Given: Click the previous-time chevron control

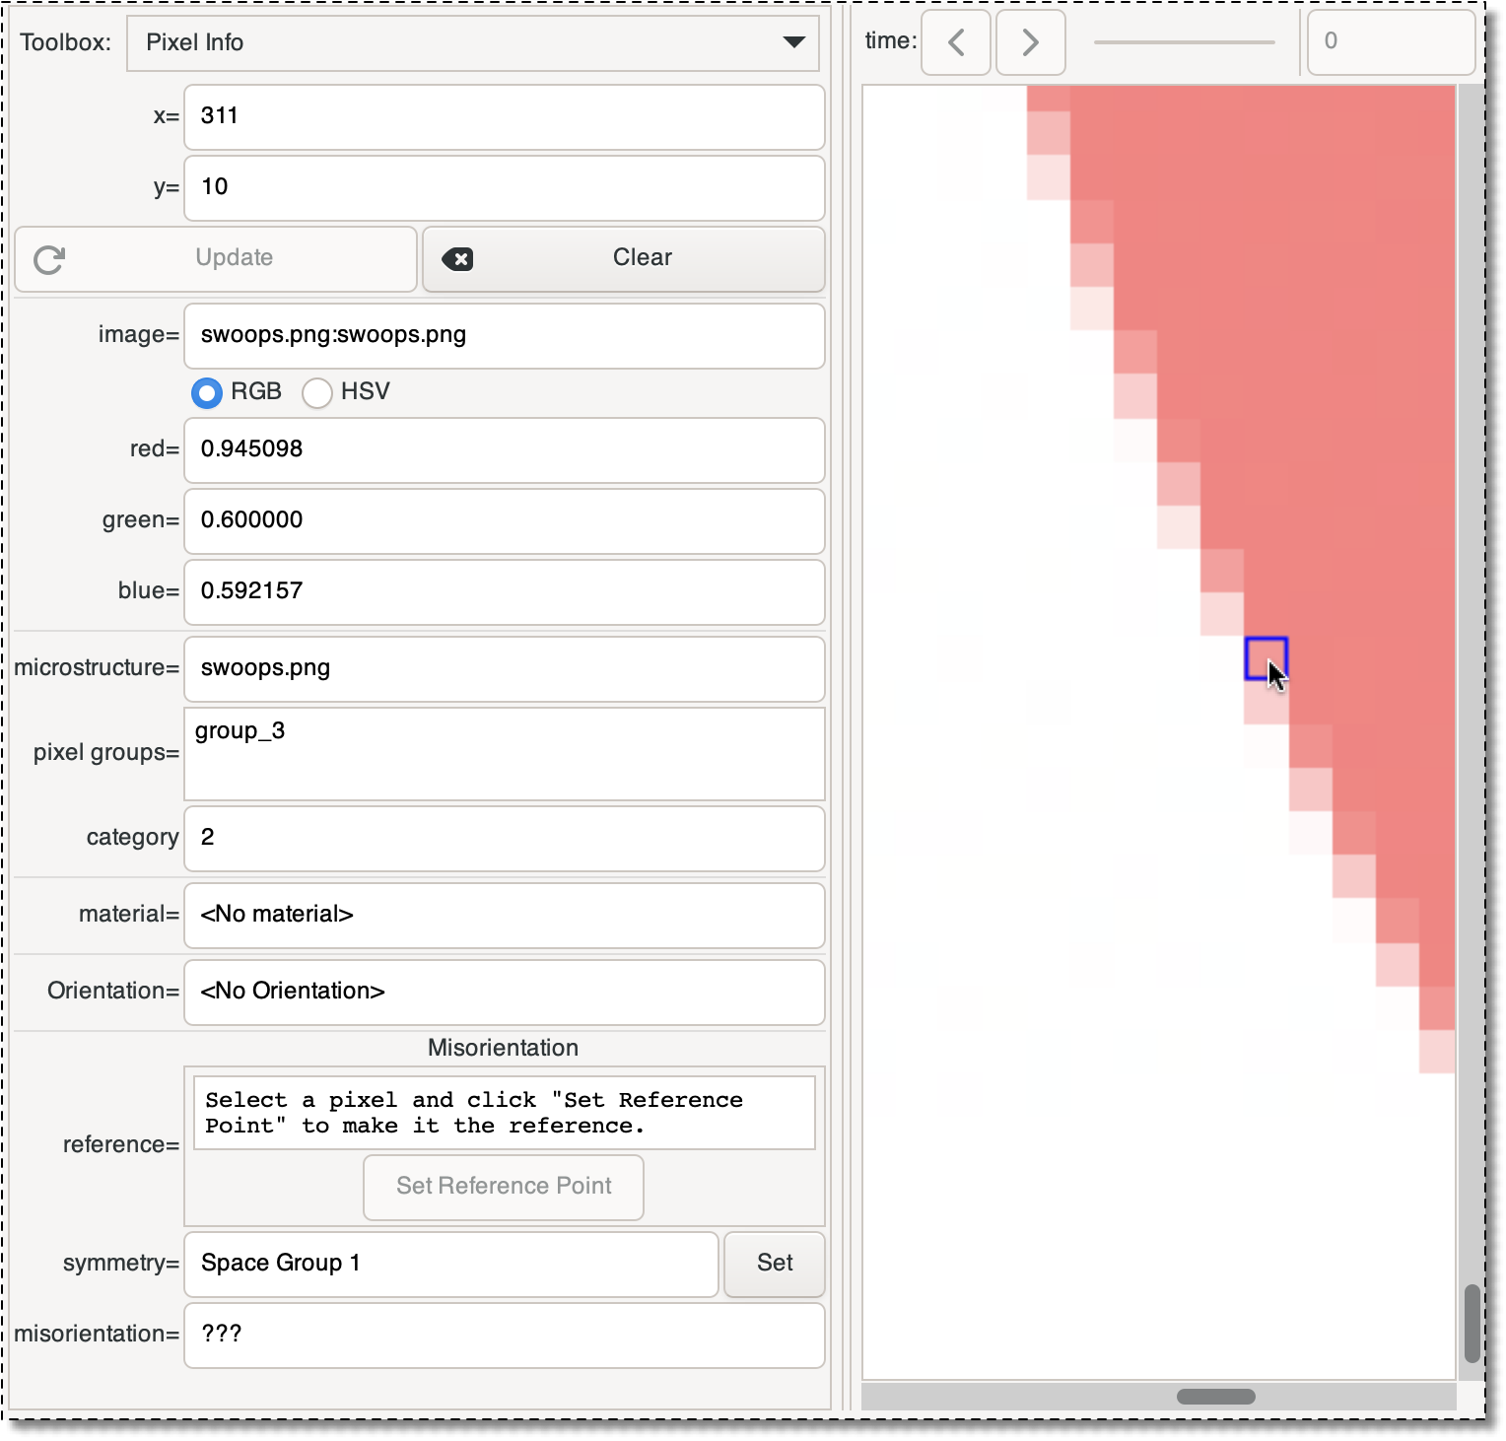Looking at the screenshot, I should point(955,42).
